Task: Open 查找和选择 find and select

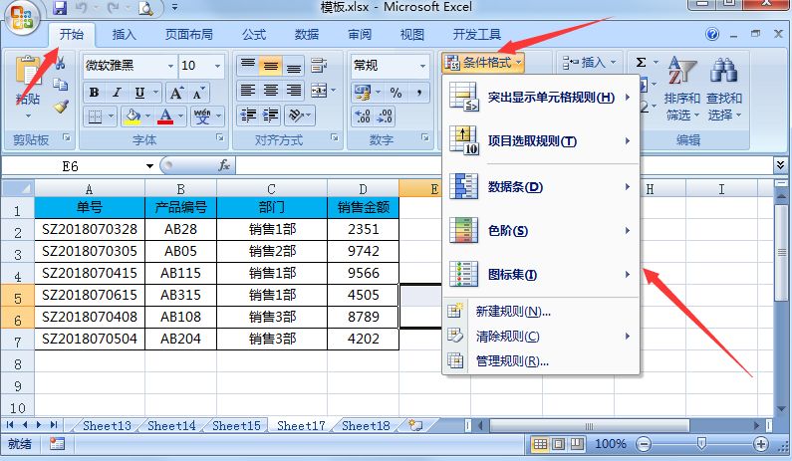Action: pos(724,89)
